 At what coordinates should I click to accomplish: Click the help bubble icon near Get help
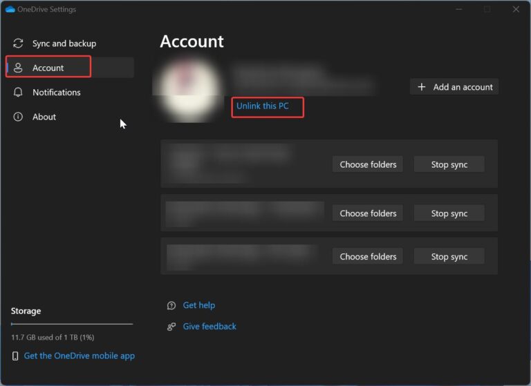coord(171,305)
